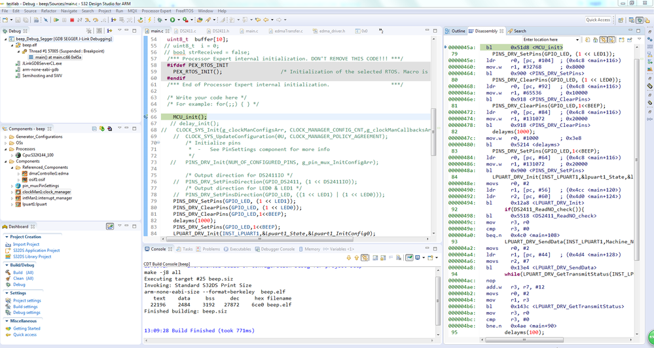Open the Run configurations dropdown arrow
The height and width of the screenshot is (348, 654).
179,20
